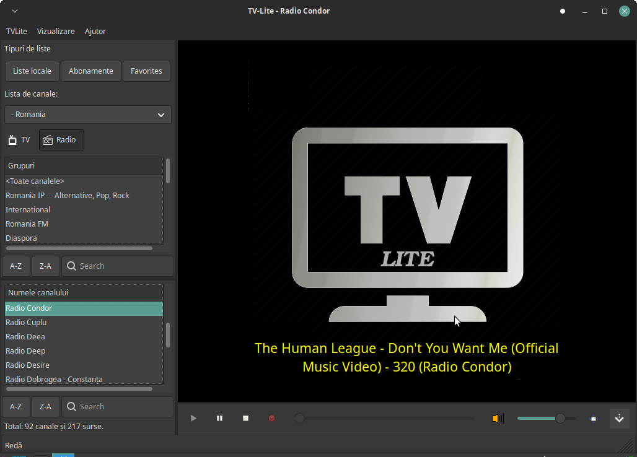Open the Romania channel list dropdown
Screen dimensions: 637x457
tap(88, 115)
